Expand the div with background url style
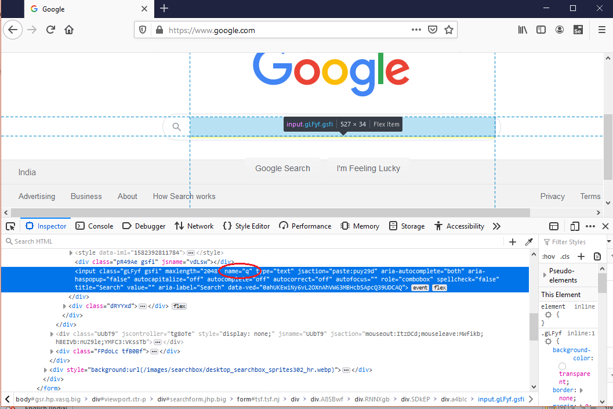613x409 pixels. (x=45, y=370)
